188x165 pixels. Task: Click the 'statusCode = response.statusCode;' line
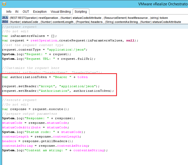coord(35,123)
